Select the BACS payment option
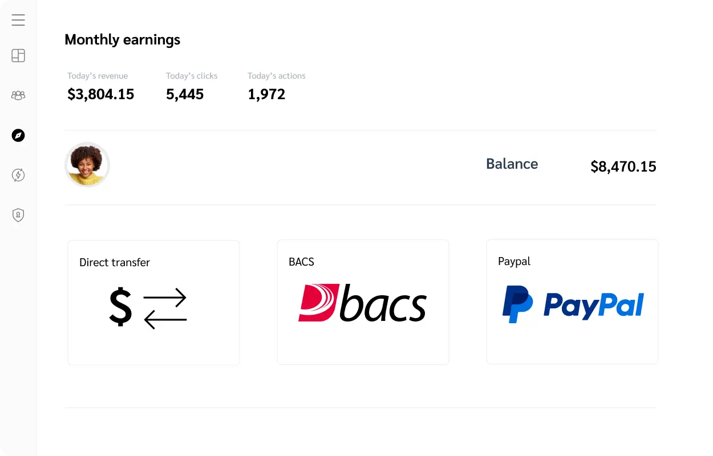This screenshot has width=713, height=456. 363,302
